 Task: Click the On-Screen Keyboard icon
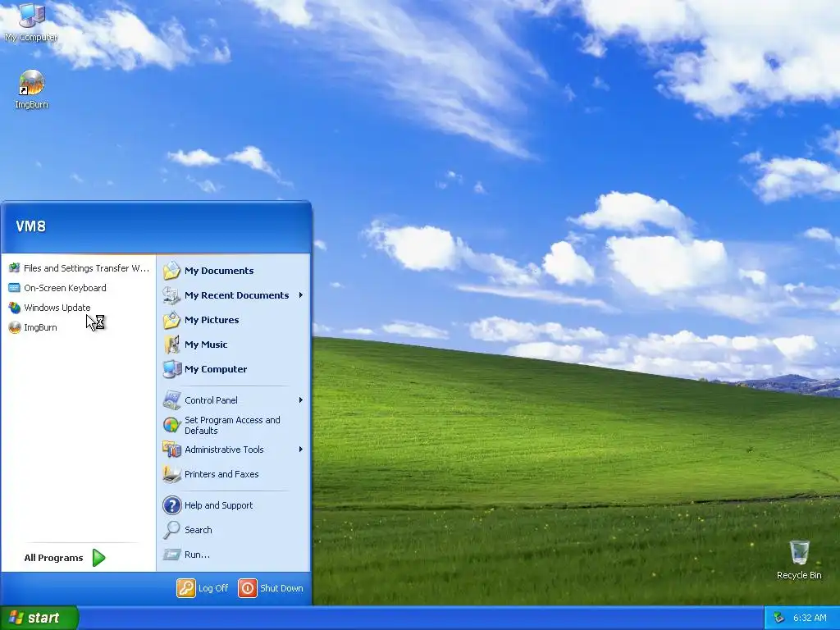[15, 288]
